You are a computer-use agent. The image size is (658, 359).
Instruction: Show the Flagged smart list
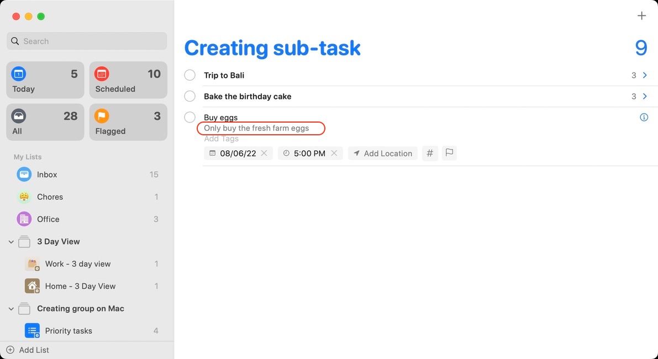click(128, 122)
